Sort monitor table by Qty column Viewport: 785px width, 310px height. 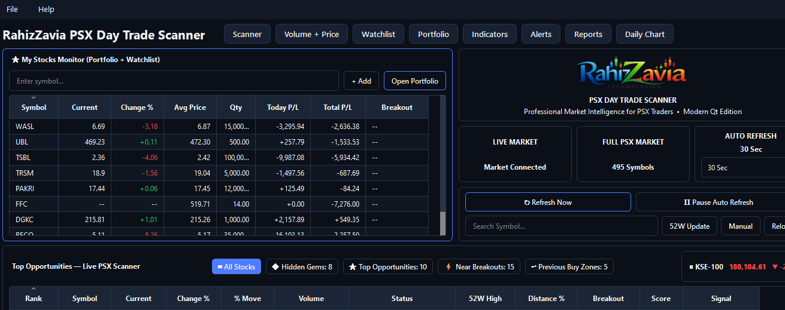[x=236, y=107]
